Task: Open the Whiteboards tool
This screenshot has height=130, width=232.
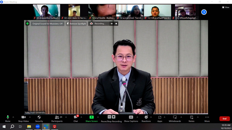Action: (175, 118)
